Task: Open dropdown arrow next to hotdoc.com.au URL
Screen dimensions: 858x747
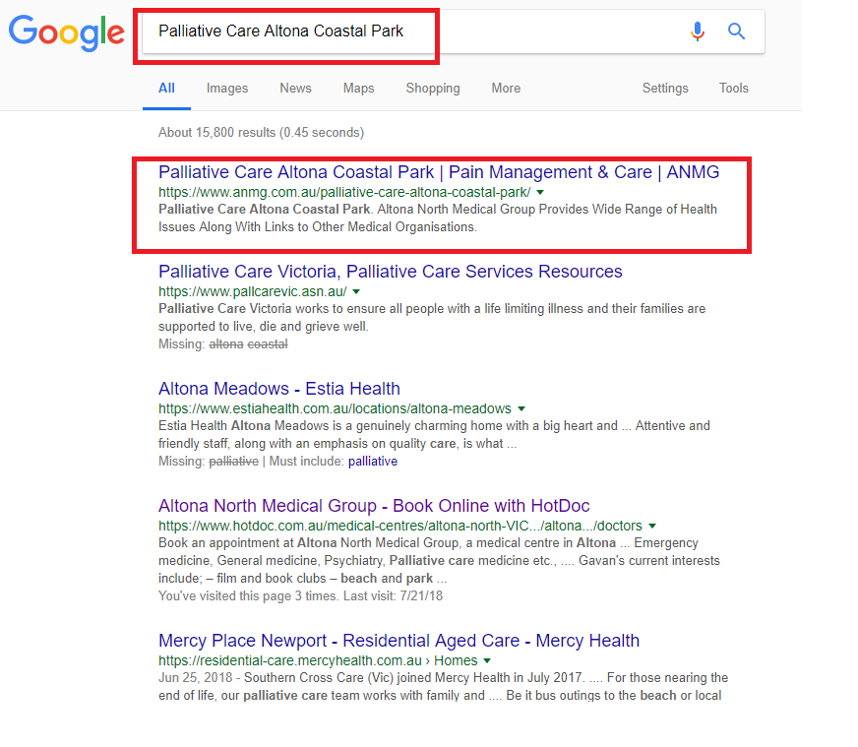Action: tap(652, 526)
